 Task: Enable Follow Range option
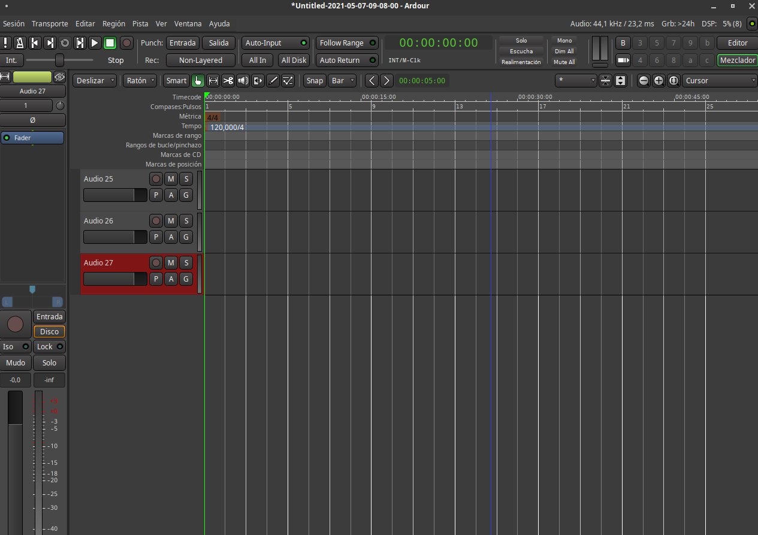tap(347, 43)
